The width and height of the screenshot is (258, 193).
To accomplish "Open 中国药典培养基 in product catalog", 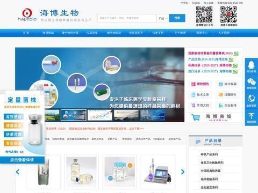I will pyautogui.click(x=211, y=171).
